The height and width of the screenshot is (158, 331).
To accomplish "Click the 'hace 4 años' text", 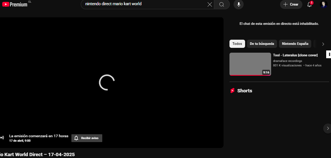I will [x=314, y=65].
